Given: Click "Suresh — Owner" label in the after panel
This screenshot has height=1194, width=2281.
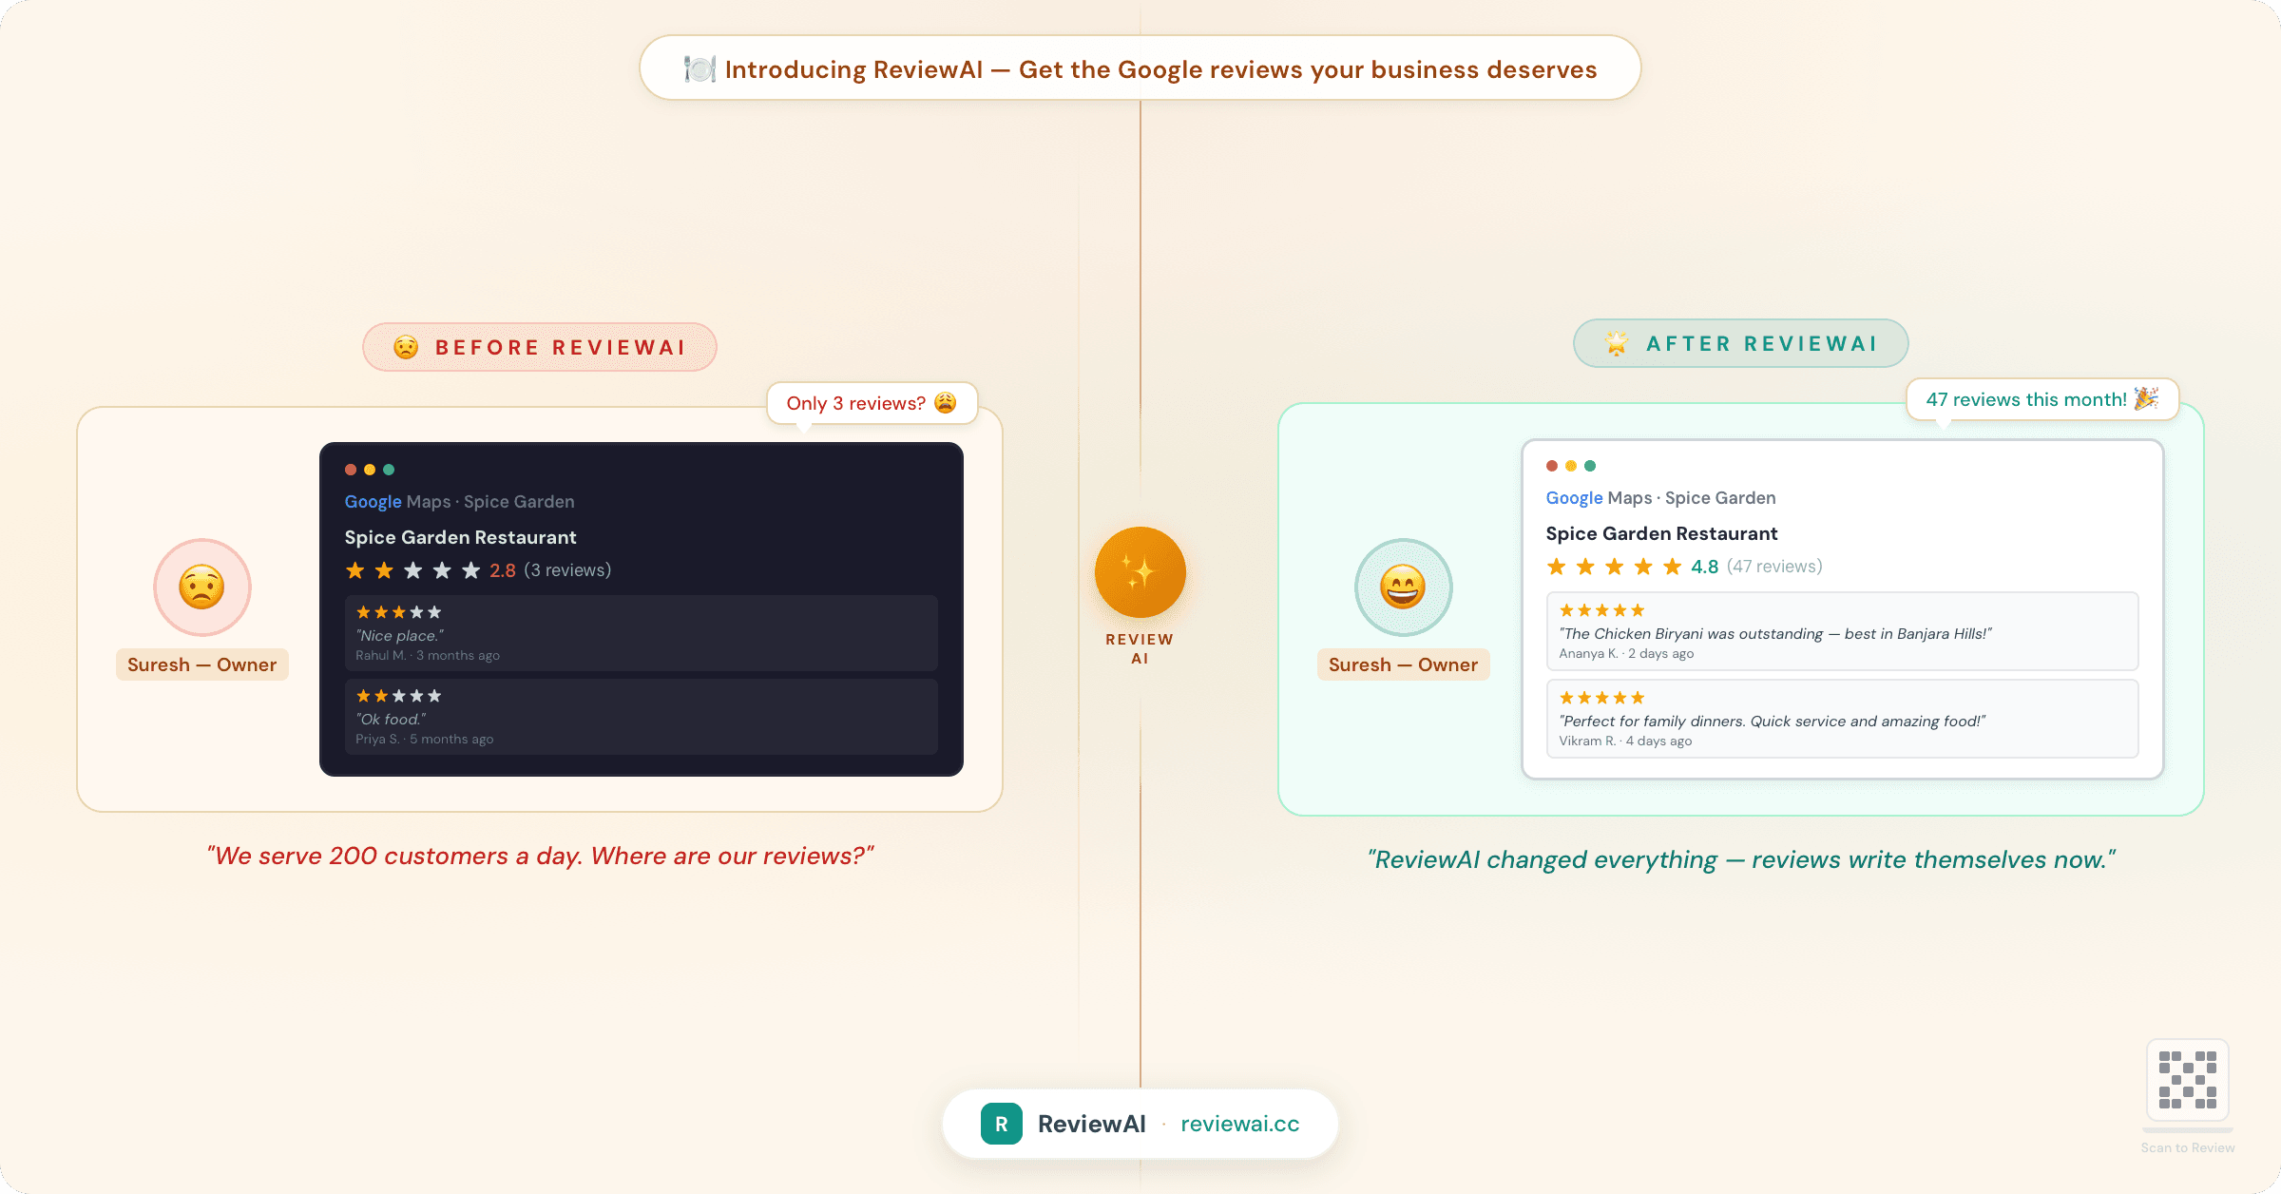Looking at the screenshot, I should 1404,664.
